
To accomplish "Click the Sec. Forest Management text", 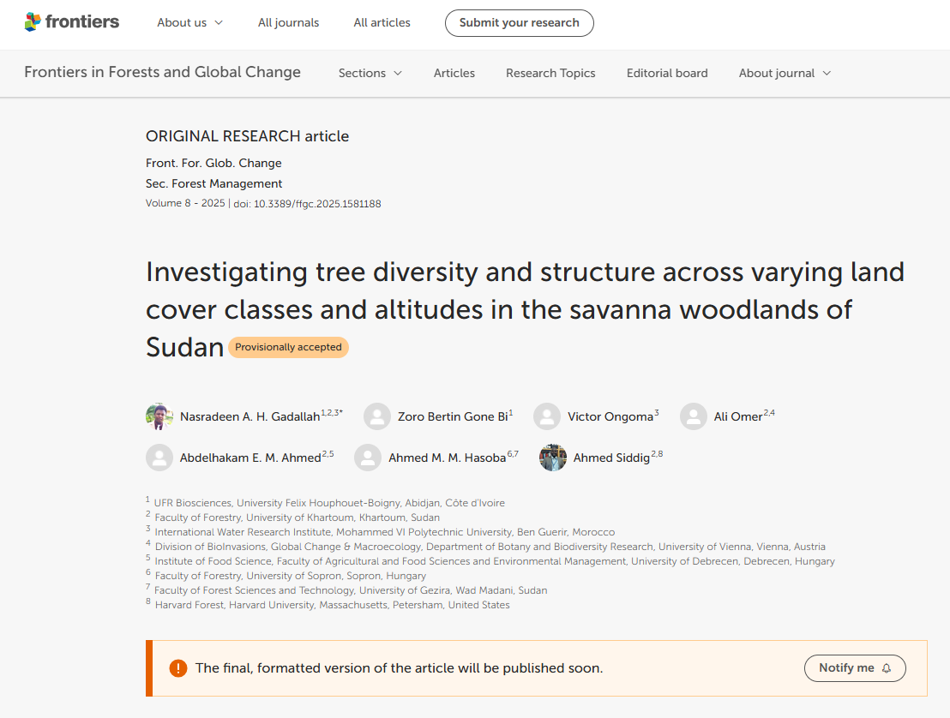I will [x=213, y=183].
